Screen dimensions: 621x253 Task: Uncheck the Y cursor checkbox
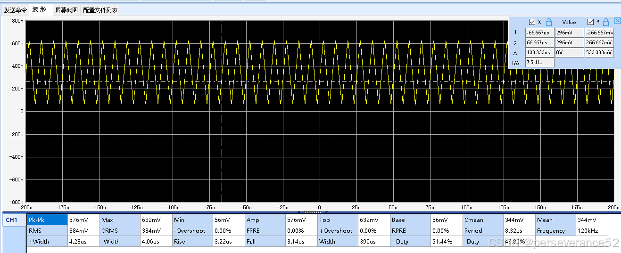pos(590,22)
